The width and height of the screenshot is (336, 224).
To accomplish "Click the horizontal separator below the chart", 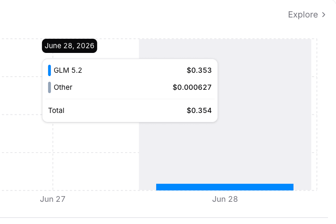I will pyautogui.click(x=164, y=217).
